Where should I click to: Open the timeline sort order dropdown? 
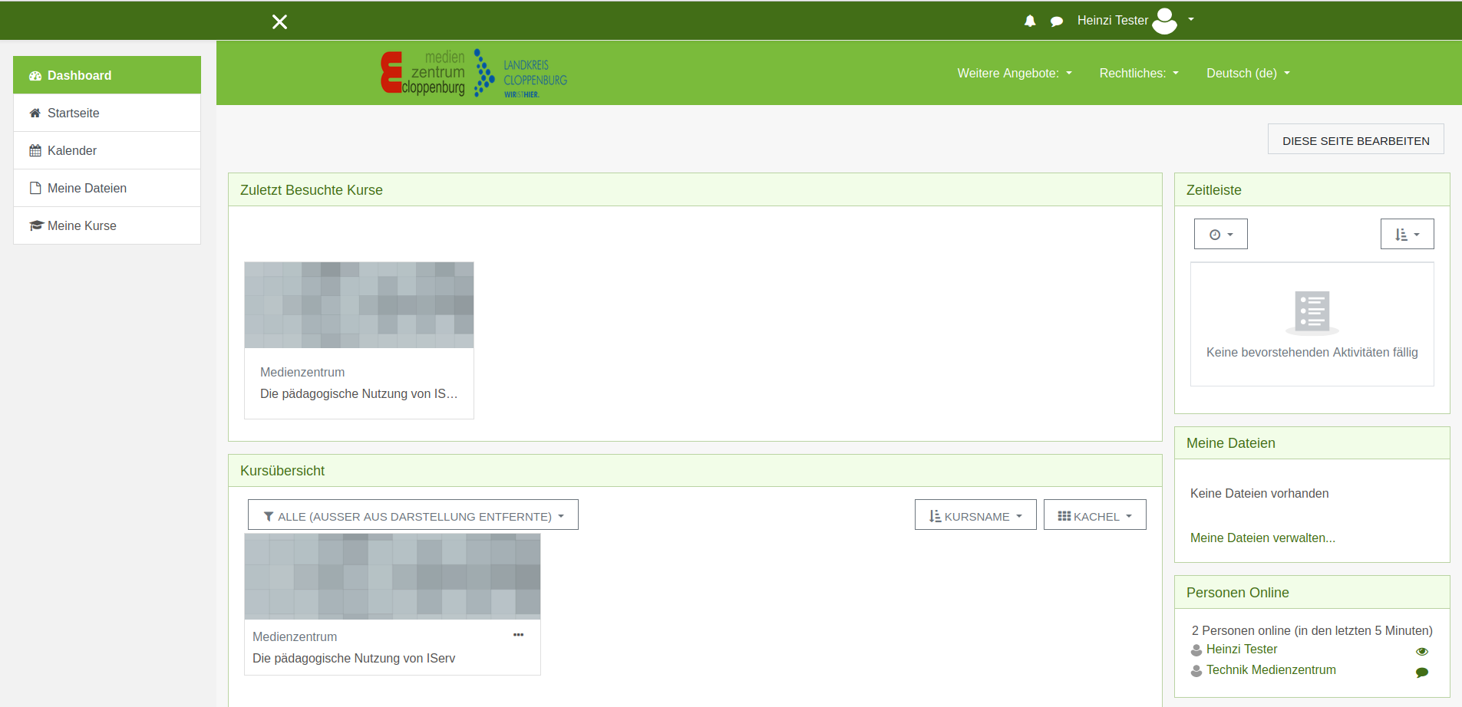pos(1407,235)
